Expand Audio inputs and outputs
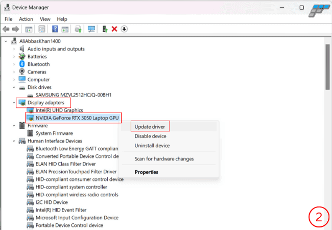The height and width of the screenshot is (230, 332). tap(14, 49)
